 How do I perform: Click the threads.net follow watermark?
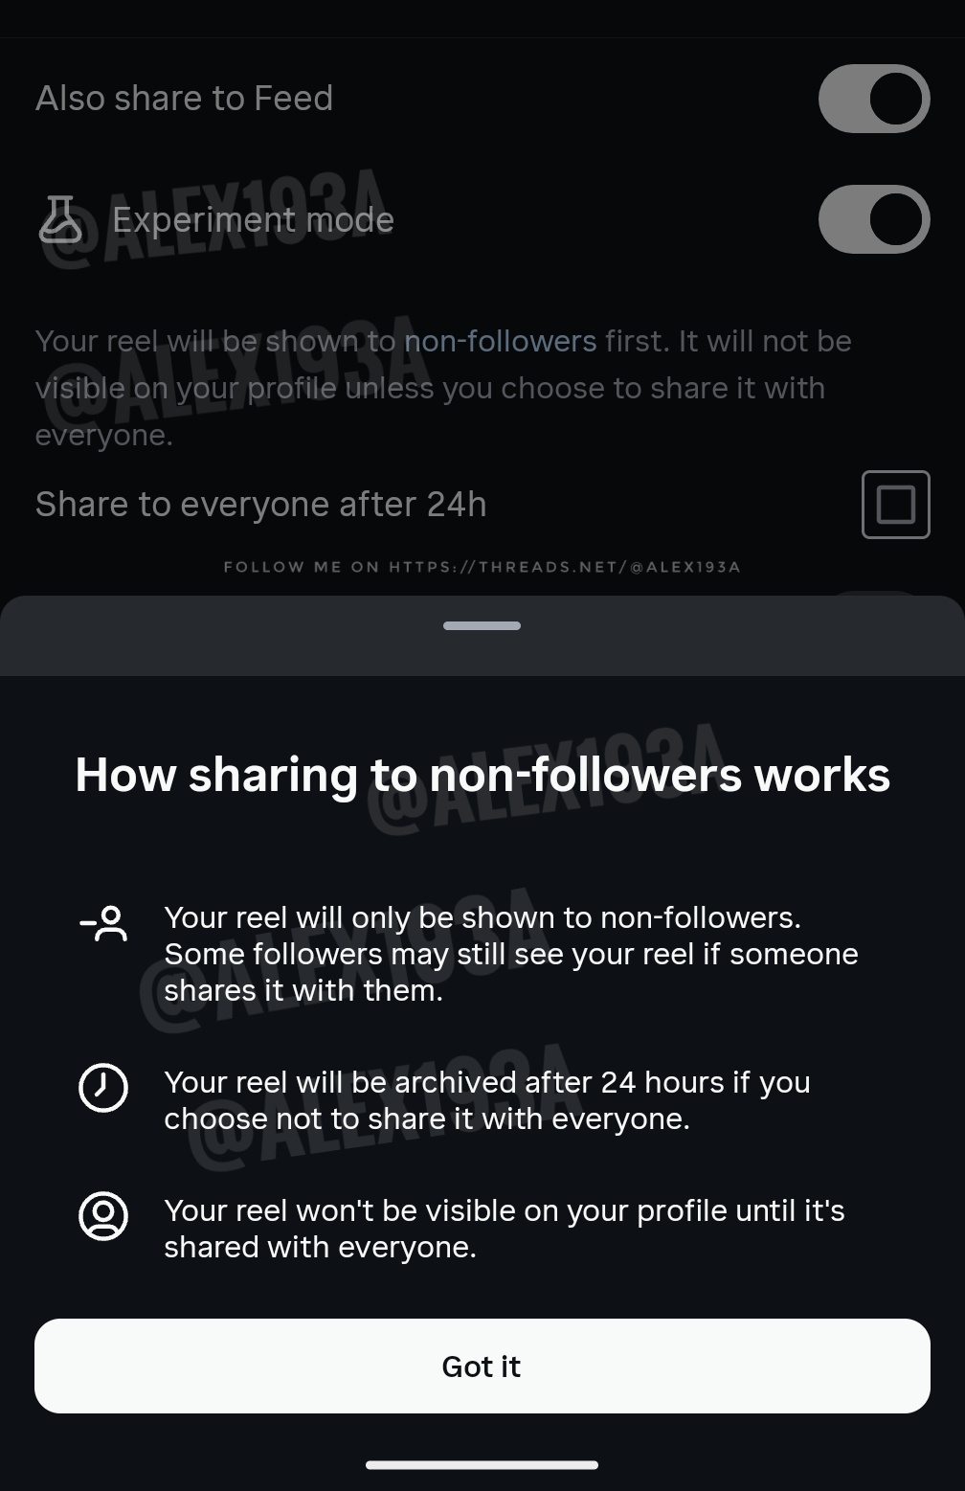(482, 566)
